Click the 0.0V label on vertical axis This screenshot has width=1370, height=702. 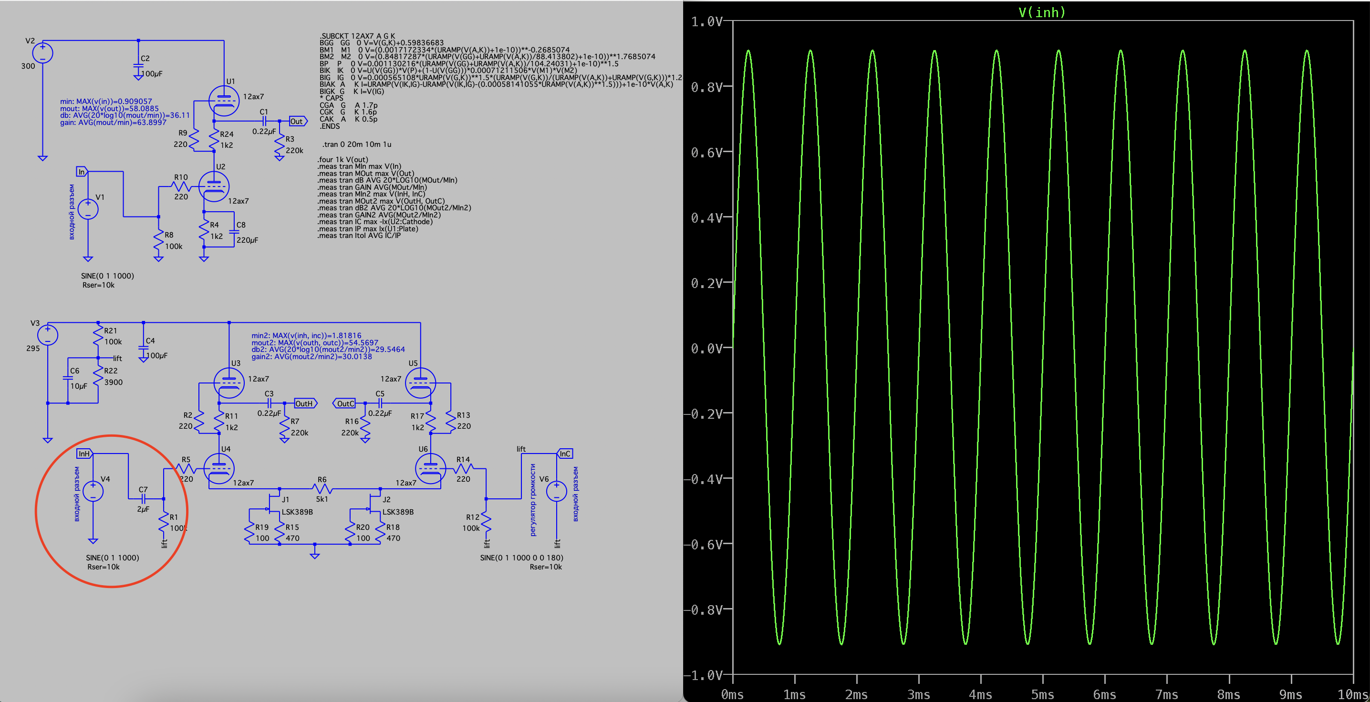(706, 348)
